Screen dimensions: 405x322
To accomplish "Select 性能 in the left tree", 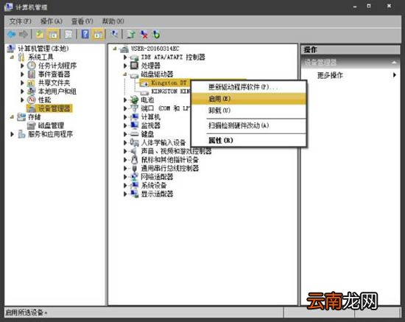I will [x=44, y=99].
